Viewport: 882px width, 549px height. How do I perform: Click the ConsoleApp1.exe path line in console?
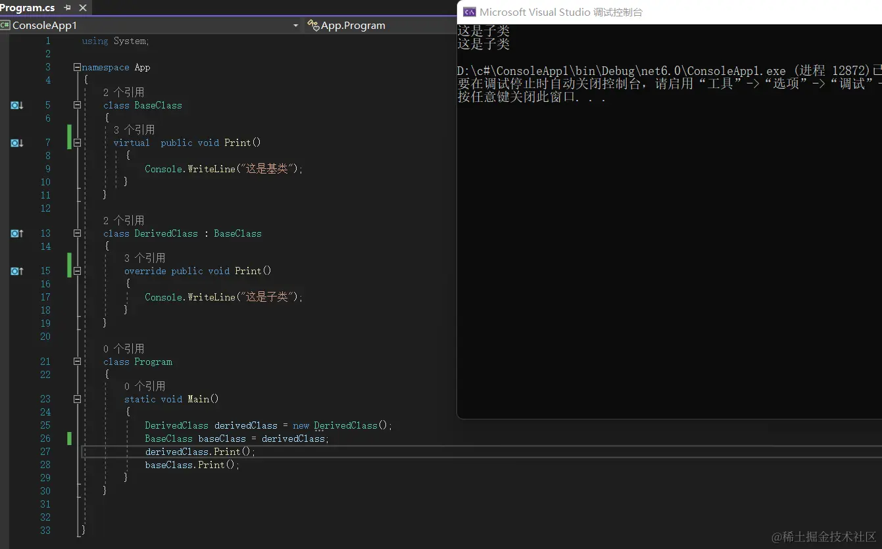tap(670, 71)
